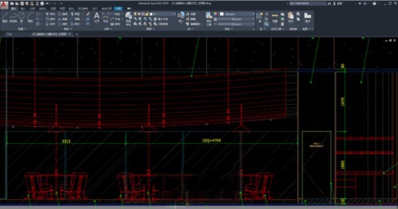Select the Circle drawing tool

click(21, 16)
